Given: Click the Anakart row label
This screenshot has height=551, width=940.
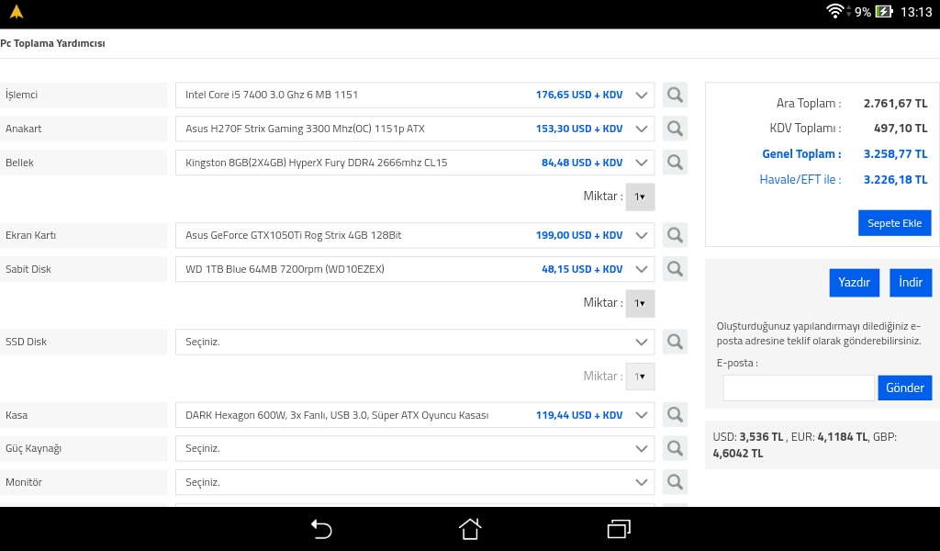Looking at the screenshot, I should (23, 129).
